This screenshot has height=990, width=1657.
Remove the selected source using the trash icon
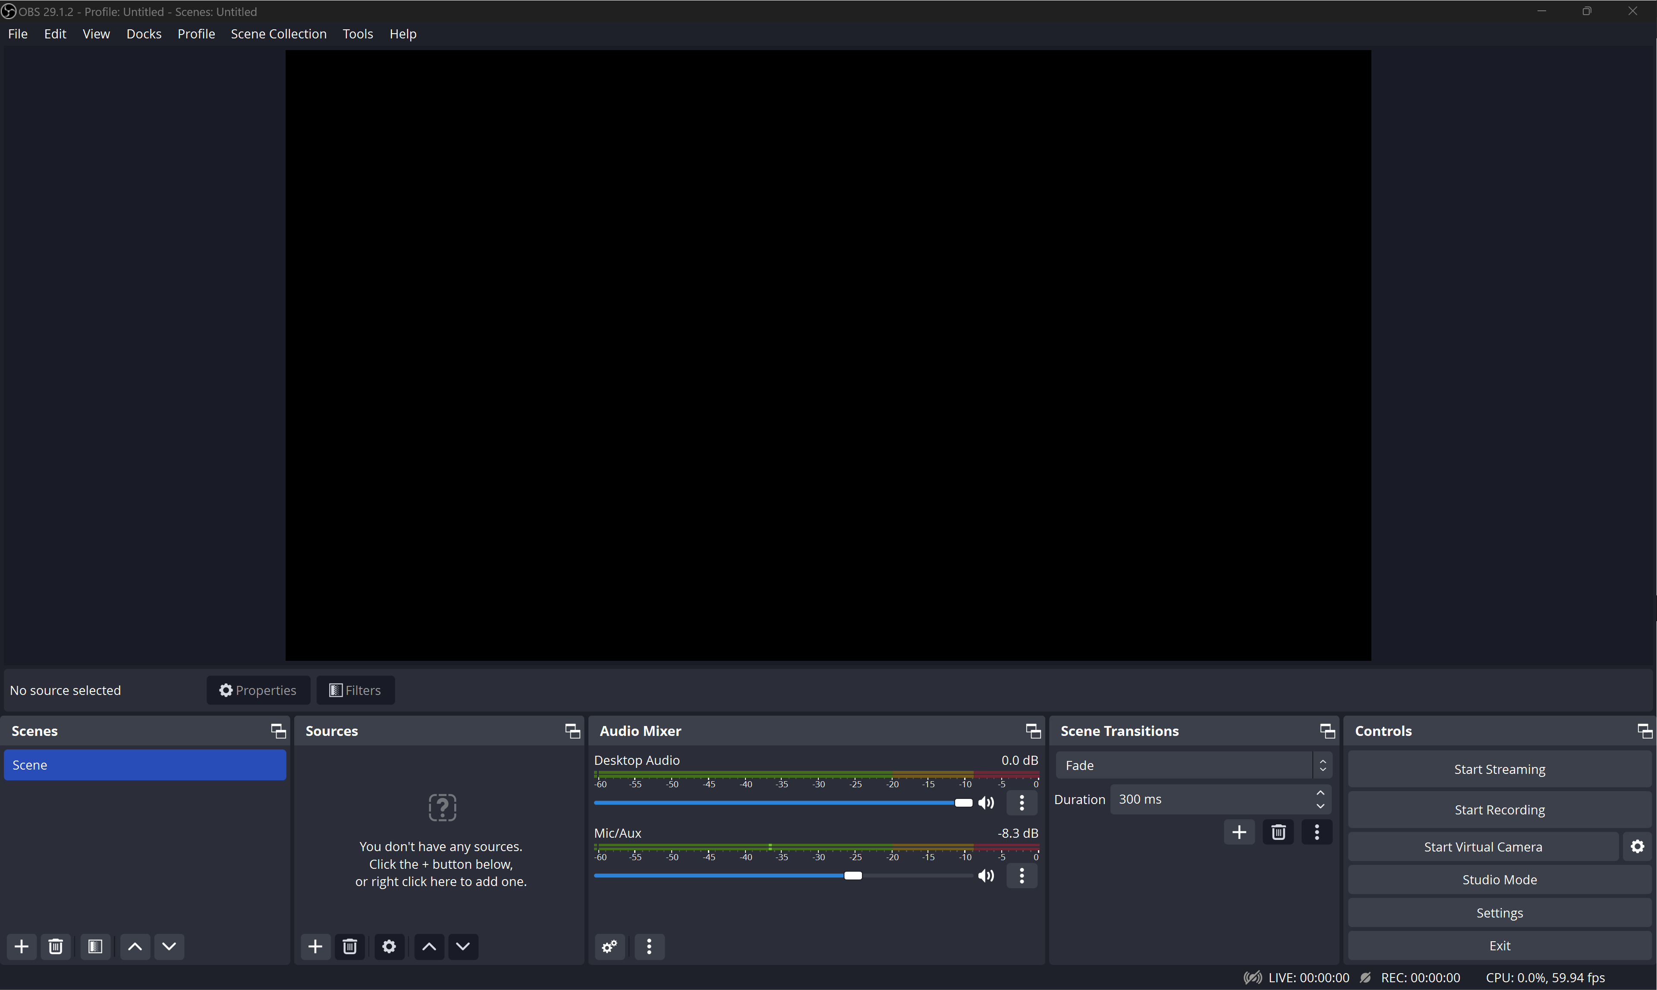(349, 946)
